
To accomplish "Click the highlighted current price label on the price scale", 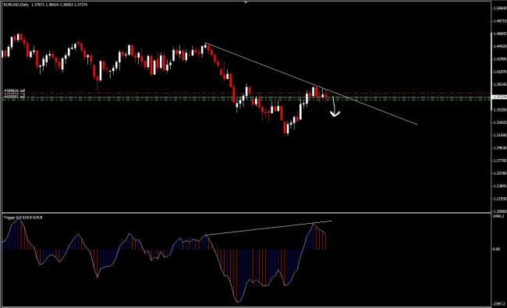I will pos(499,97).
